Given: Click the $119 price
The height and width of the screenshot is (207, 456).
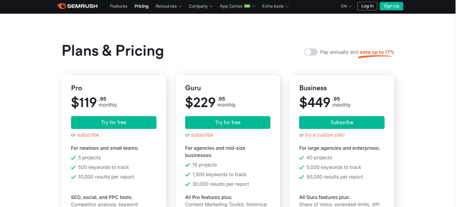Looking at the screenshot, I should pyautogui.click(x=84, y=103).
